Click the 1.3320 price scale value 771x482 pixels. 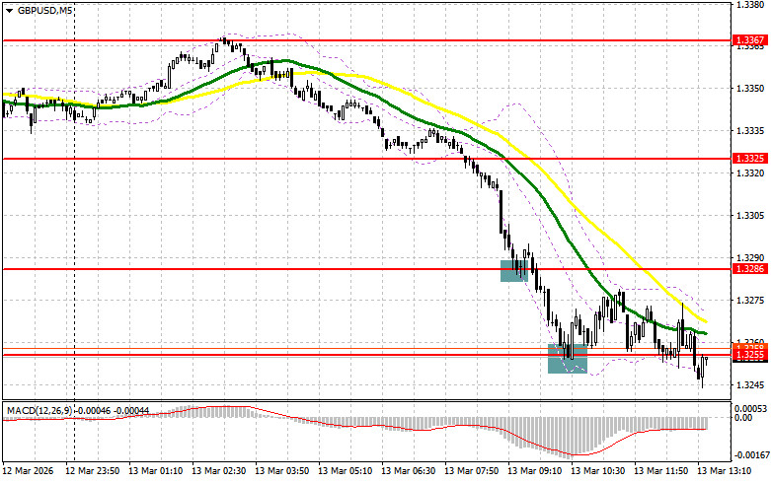[750, 172]
